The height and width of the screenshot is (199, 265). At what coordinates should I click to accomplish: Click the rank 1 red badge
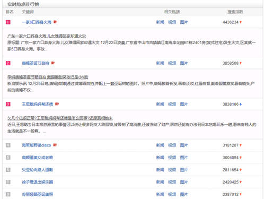click(8, 22)
